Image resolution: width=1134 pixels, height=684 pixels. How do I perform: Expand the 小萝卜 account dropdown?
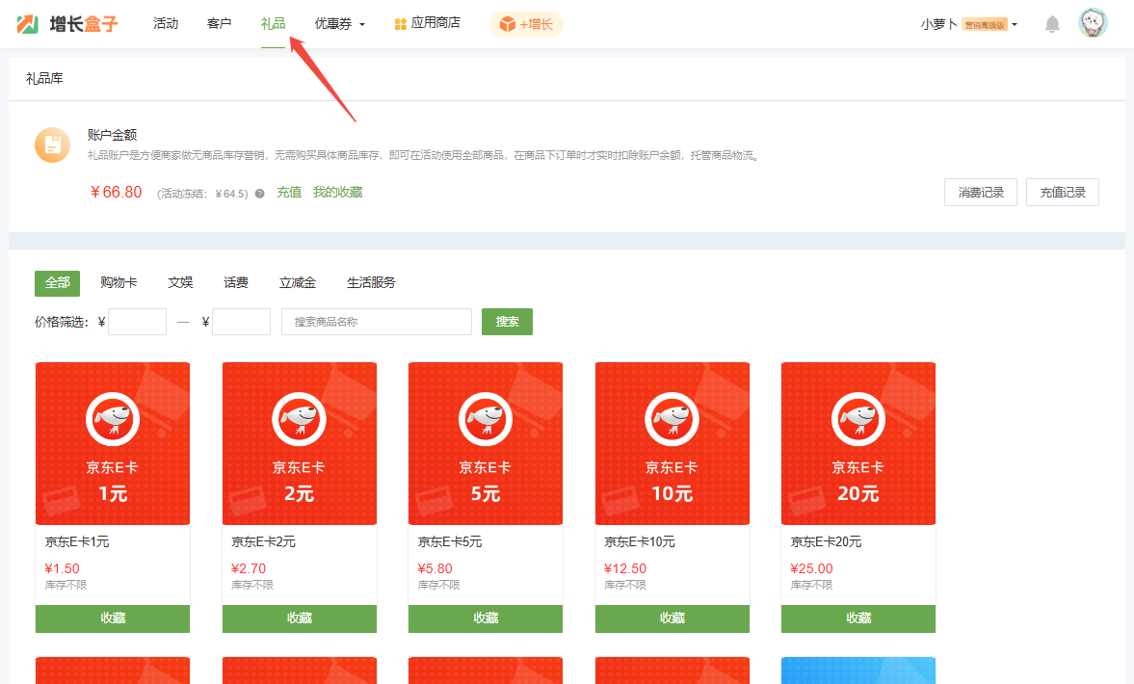pos(969,25)
